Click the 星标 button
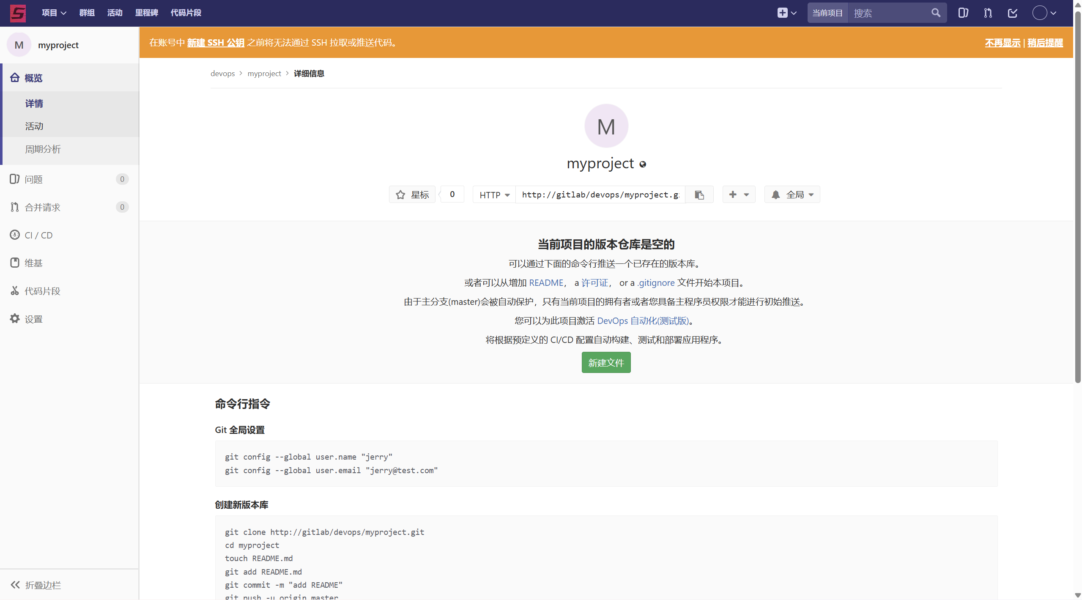This screenshot has width=1082, height=600. (x=412, y=195)
